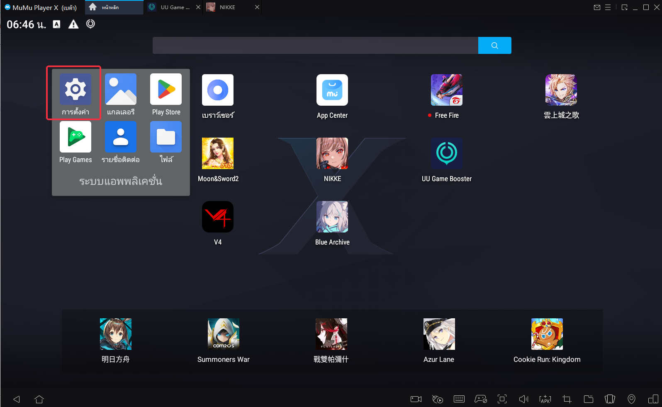662x407 pixels.
Task: Open the shared folder icon
Action: coord(588,399)
